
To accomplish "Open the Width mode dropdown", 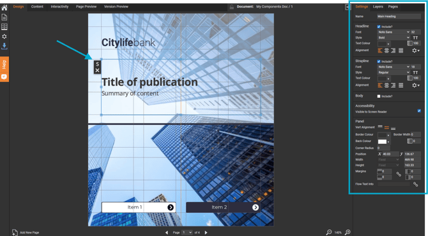I will click(x=388, y=159).
